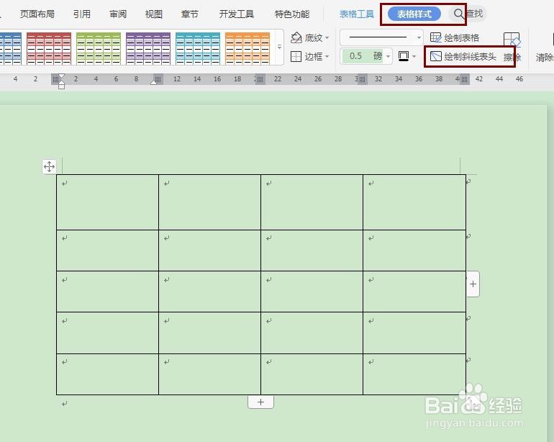Open the border color dropdown arrow

tap(414, 56)
